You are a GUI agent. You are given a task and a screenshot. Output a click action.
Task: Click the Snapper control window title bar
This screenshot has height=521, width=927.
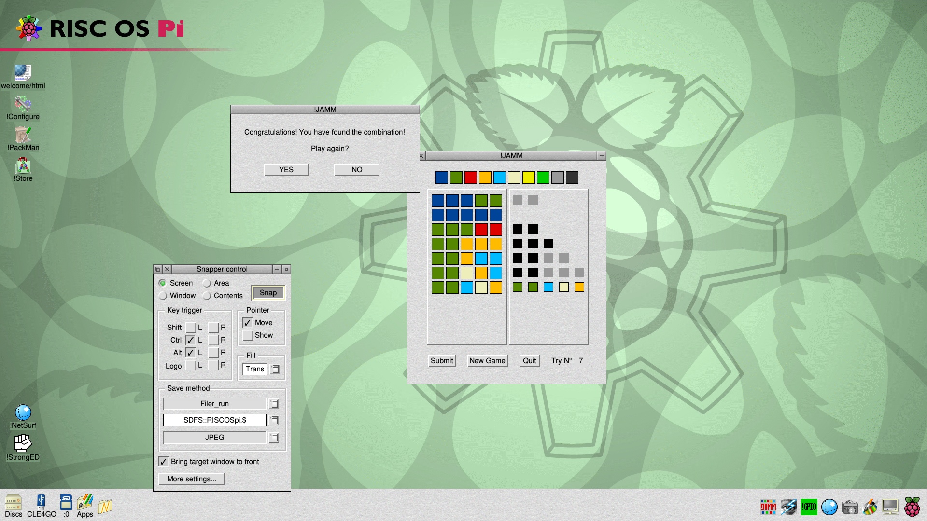pyautogui.click(x=222, y=269)
